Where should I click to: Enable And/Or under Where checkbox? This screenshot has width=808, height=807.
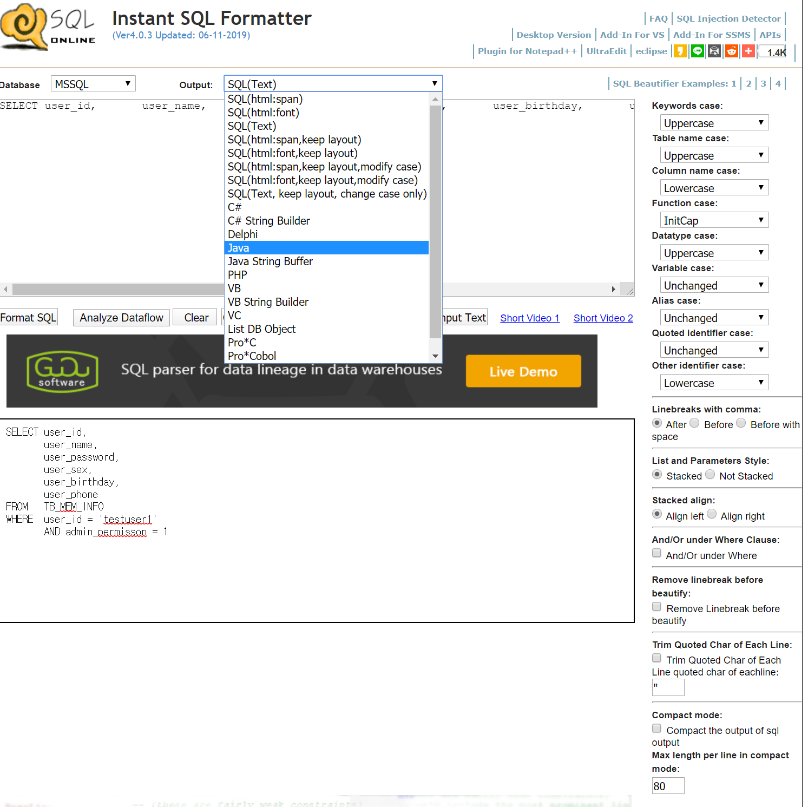656,553
